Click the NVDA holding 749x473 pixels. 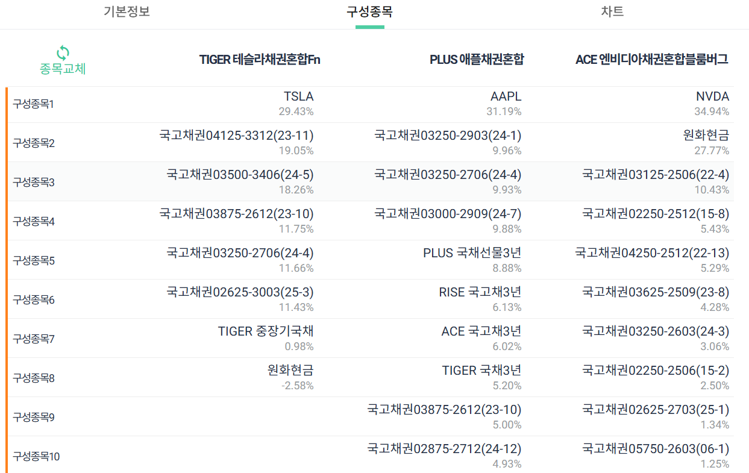click(x=712, y=96)
